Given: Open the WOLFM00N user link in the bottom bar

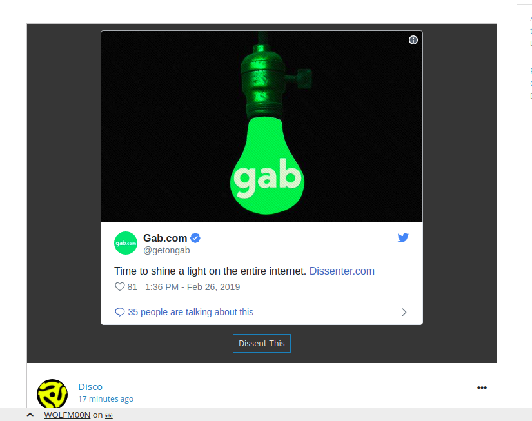Looking at the screenshot, I should [x=67, y=415].
